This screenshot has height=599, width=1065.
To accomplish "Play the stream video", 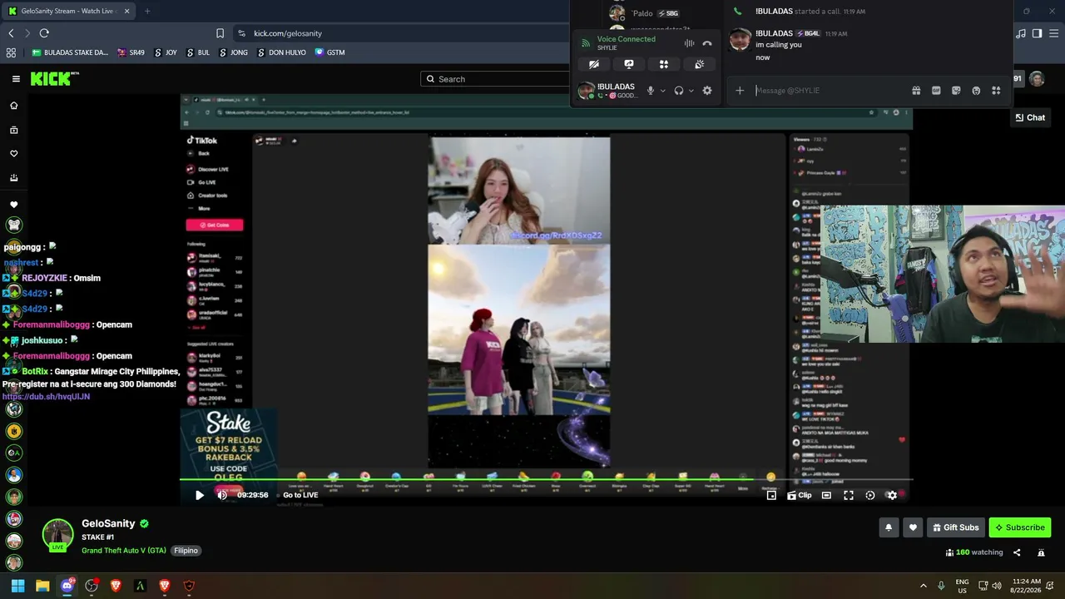I will [200, 495].
